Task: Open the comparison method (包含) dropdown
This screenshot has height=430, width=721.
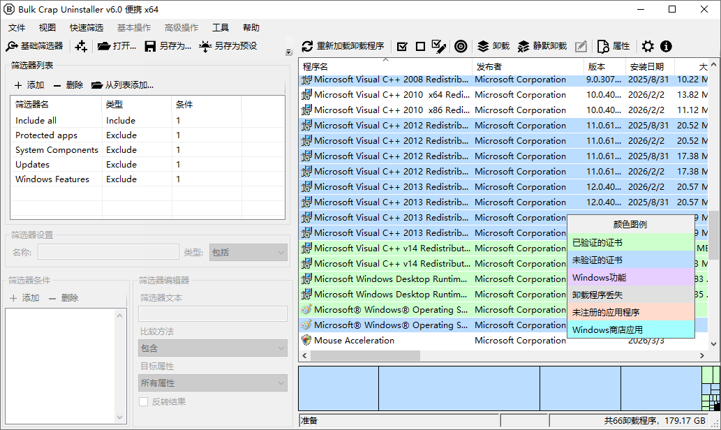Action: (213, 348)
